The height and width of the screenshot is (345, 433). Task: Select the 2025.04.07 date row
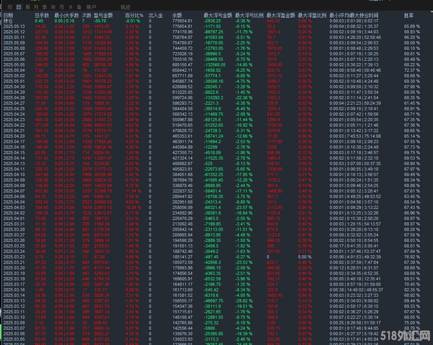[x=14, y=191]
